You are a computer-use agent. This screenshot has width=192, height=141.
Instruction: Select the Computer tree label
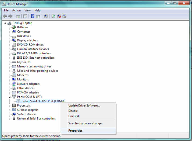[23, 31]
